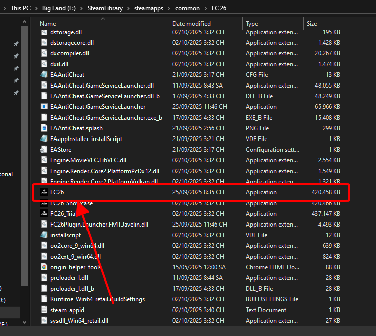Select the dxcompiler.dll file icon
The image size is (376, 336).
tap(44, 53)
